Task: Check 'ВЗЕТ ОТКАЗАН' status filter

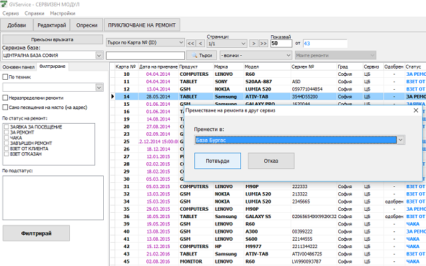Action: click(x=7, y=154)
